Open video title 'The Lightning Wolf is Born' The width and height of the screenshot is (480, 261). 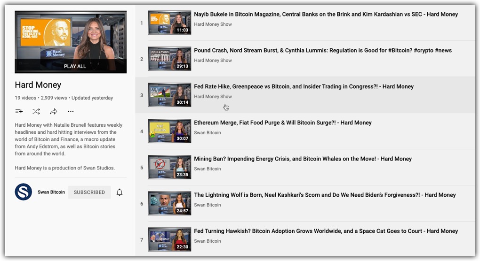click(x=325, y=195)
